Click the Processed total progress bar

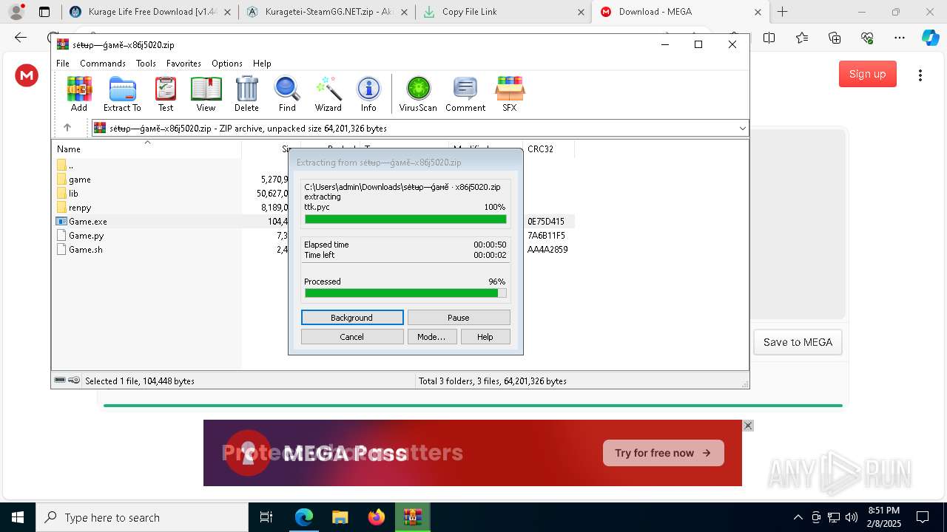(x=405, y=293)
